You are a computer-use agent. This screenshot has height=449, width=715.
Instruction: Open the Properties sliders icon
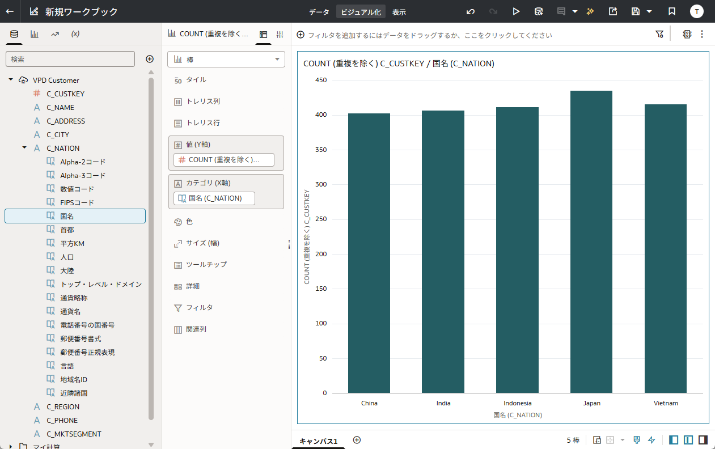(280, 35)
